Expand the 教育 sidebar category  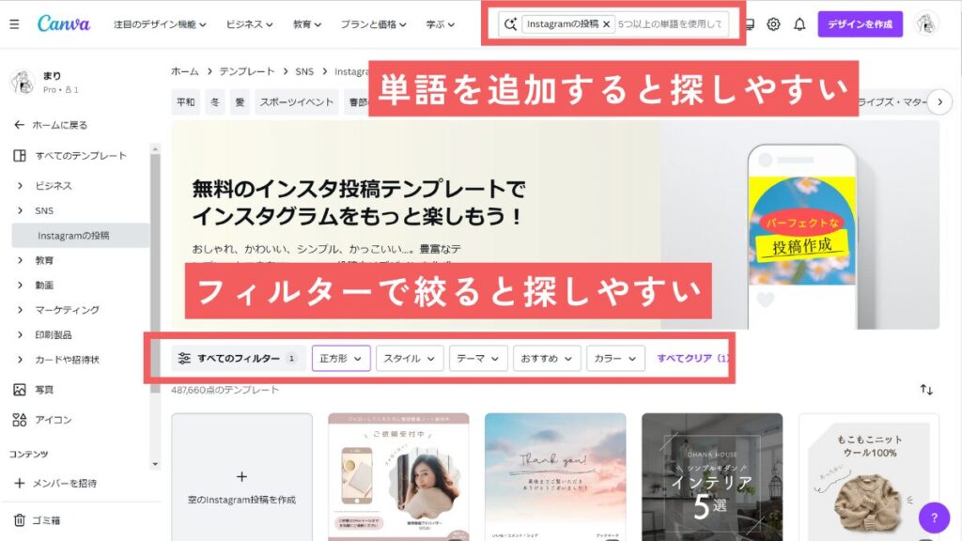[20, 260]
